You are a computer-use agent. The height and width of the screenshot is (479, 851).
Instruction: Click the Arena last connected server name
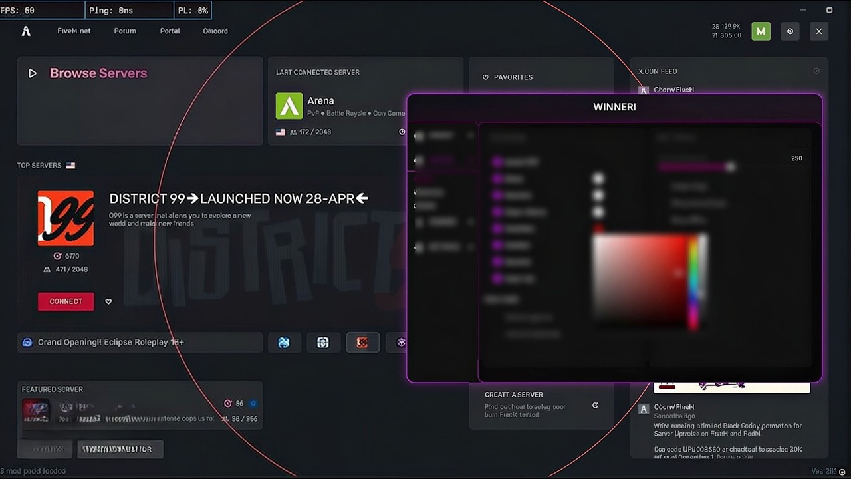point(320,101)
